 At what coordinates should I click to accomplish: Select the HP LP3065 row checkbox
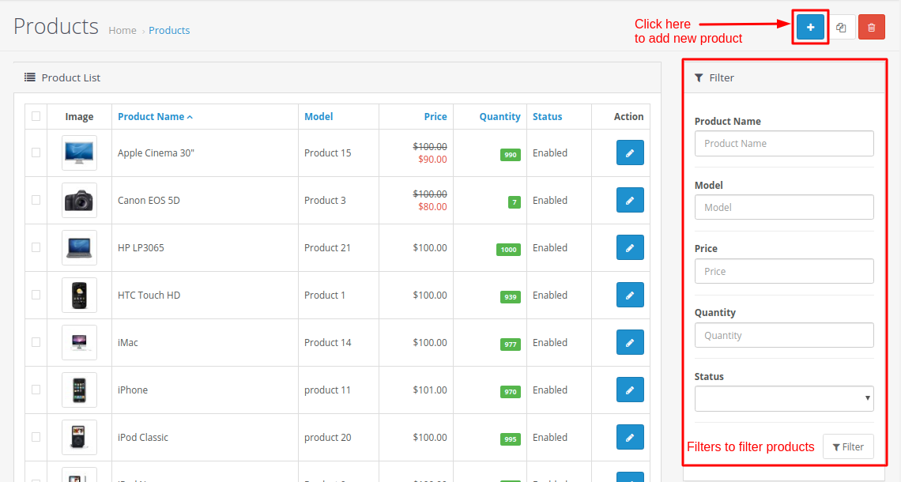[x=36, y=247]
